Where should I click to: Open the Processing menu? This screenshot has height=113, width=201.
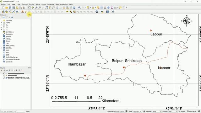pyautogui.click(x=64, y=4)
